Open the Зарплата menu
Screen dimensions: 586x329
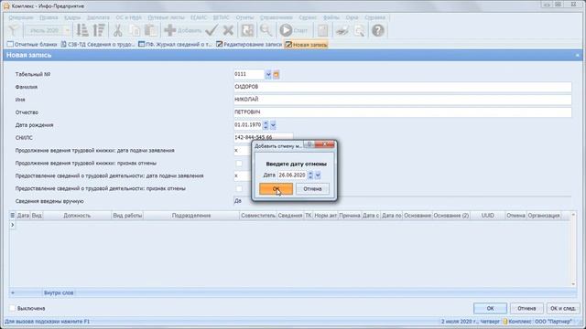pos(98,17)
